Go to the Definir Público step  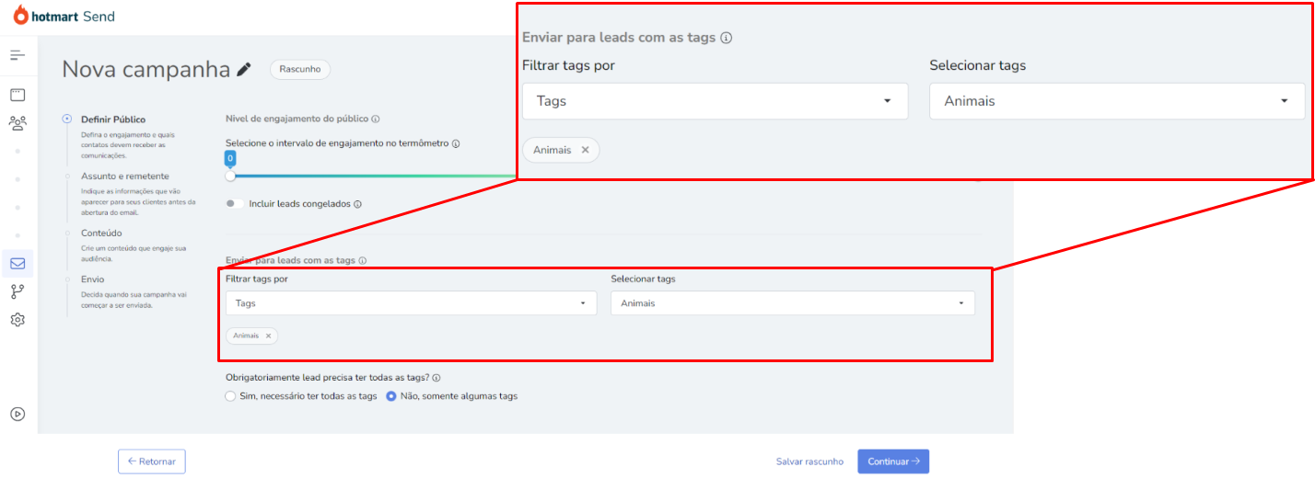coord(113,120)
